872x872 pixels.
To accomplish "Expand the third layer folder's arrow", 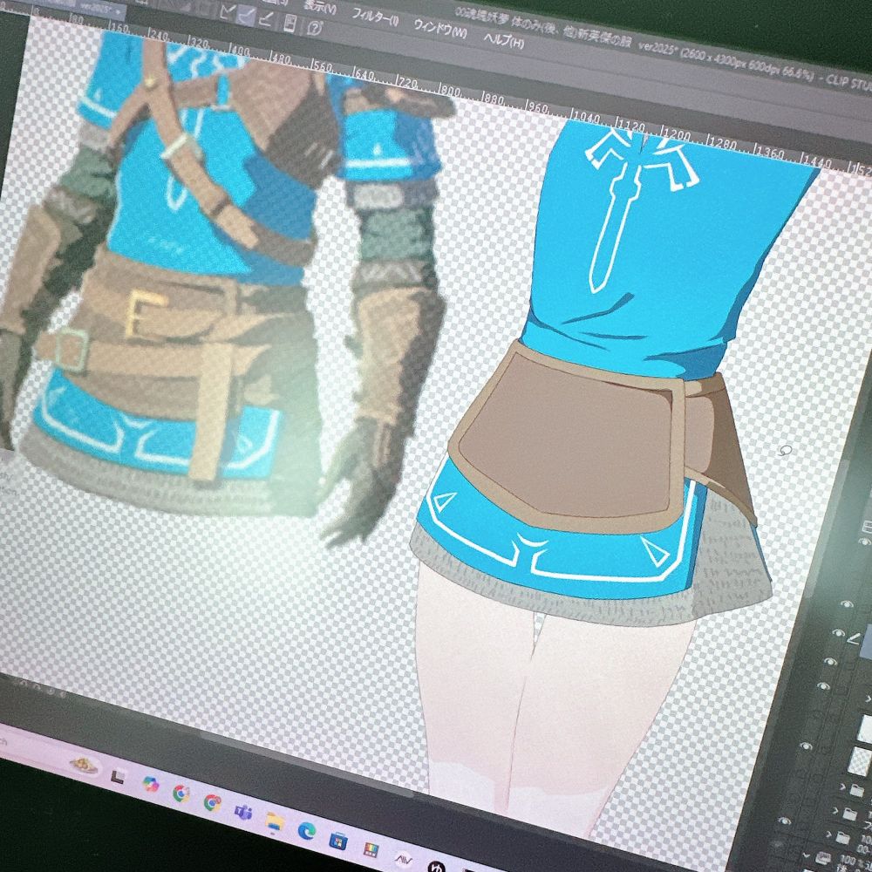I will coord(828,836).
